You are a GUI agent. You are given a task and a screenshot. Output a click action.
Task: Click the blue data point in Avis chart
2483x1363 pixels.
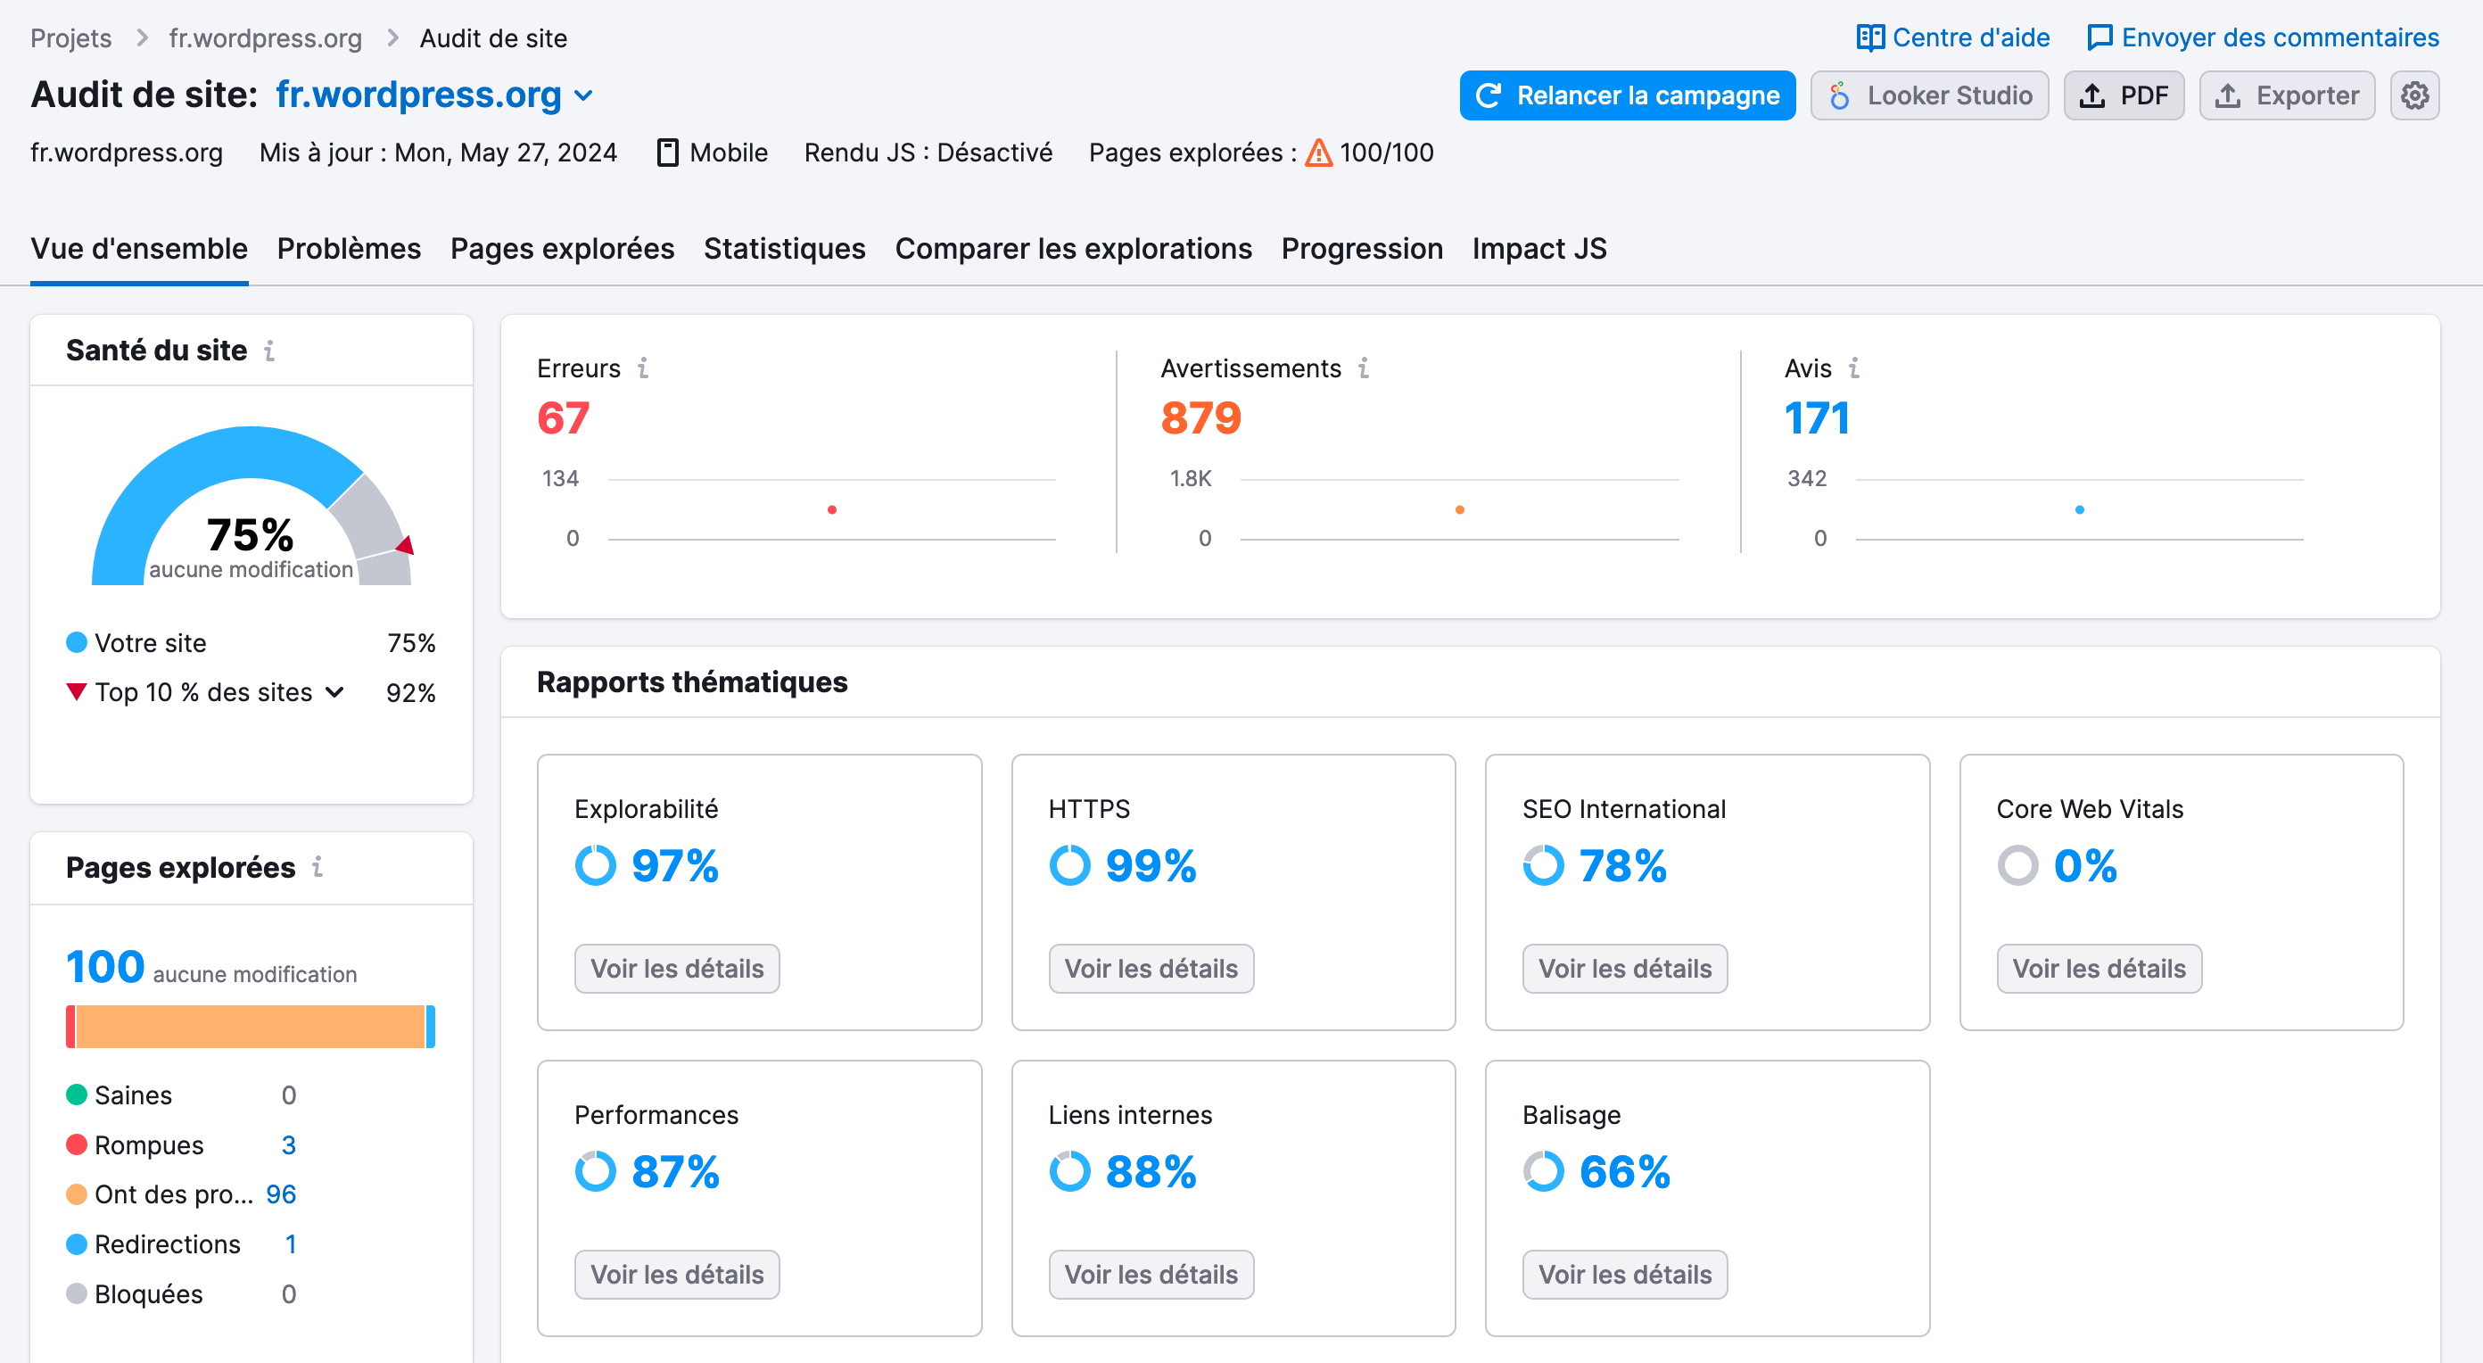click(2079, 510)
